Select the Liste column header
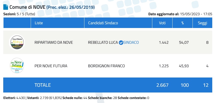 click(39, 23)
